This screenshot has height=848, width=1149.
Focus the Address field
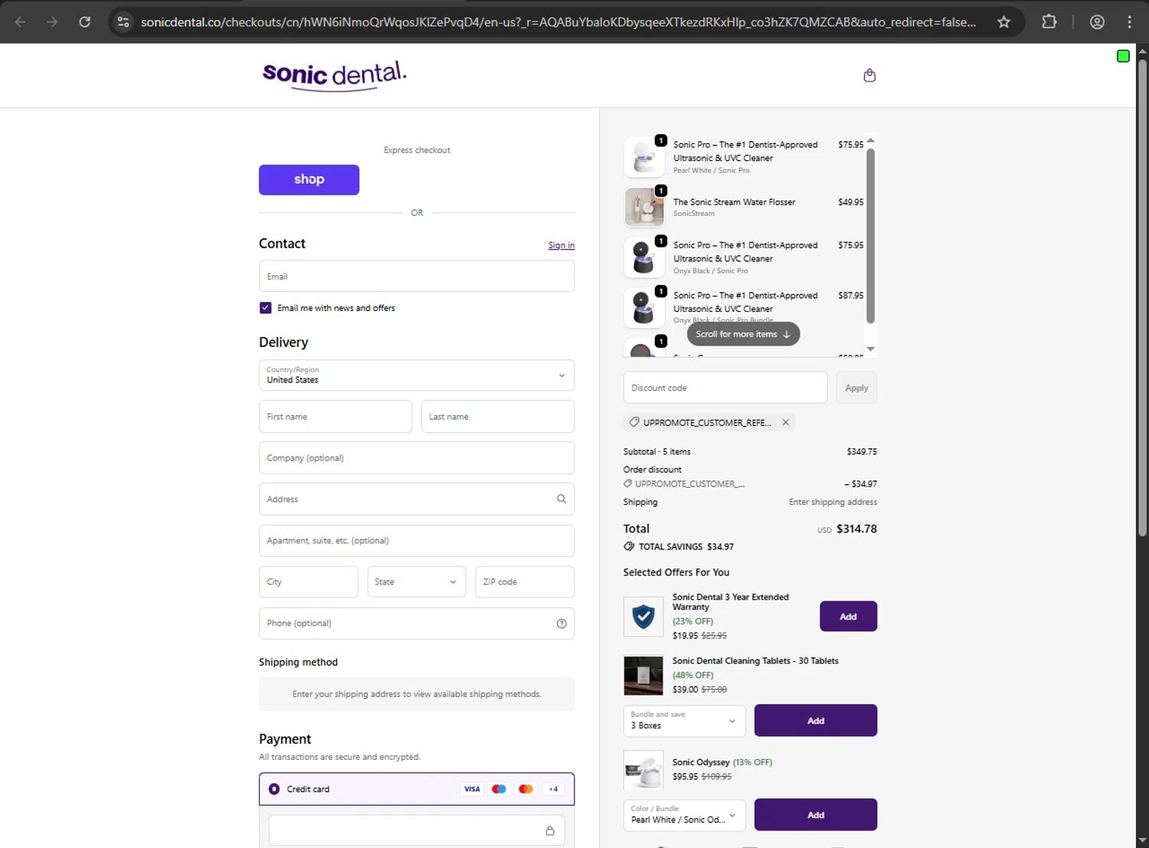pyautogui.click(x=417, y=499)
